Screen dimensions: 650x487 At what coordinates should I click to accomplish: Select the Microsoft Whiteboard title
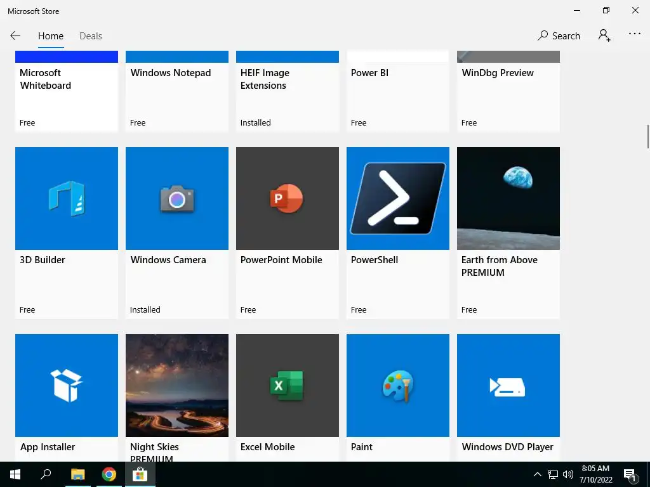[45, 79]
